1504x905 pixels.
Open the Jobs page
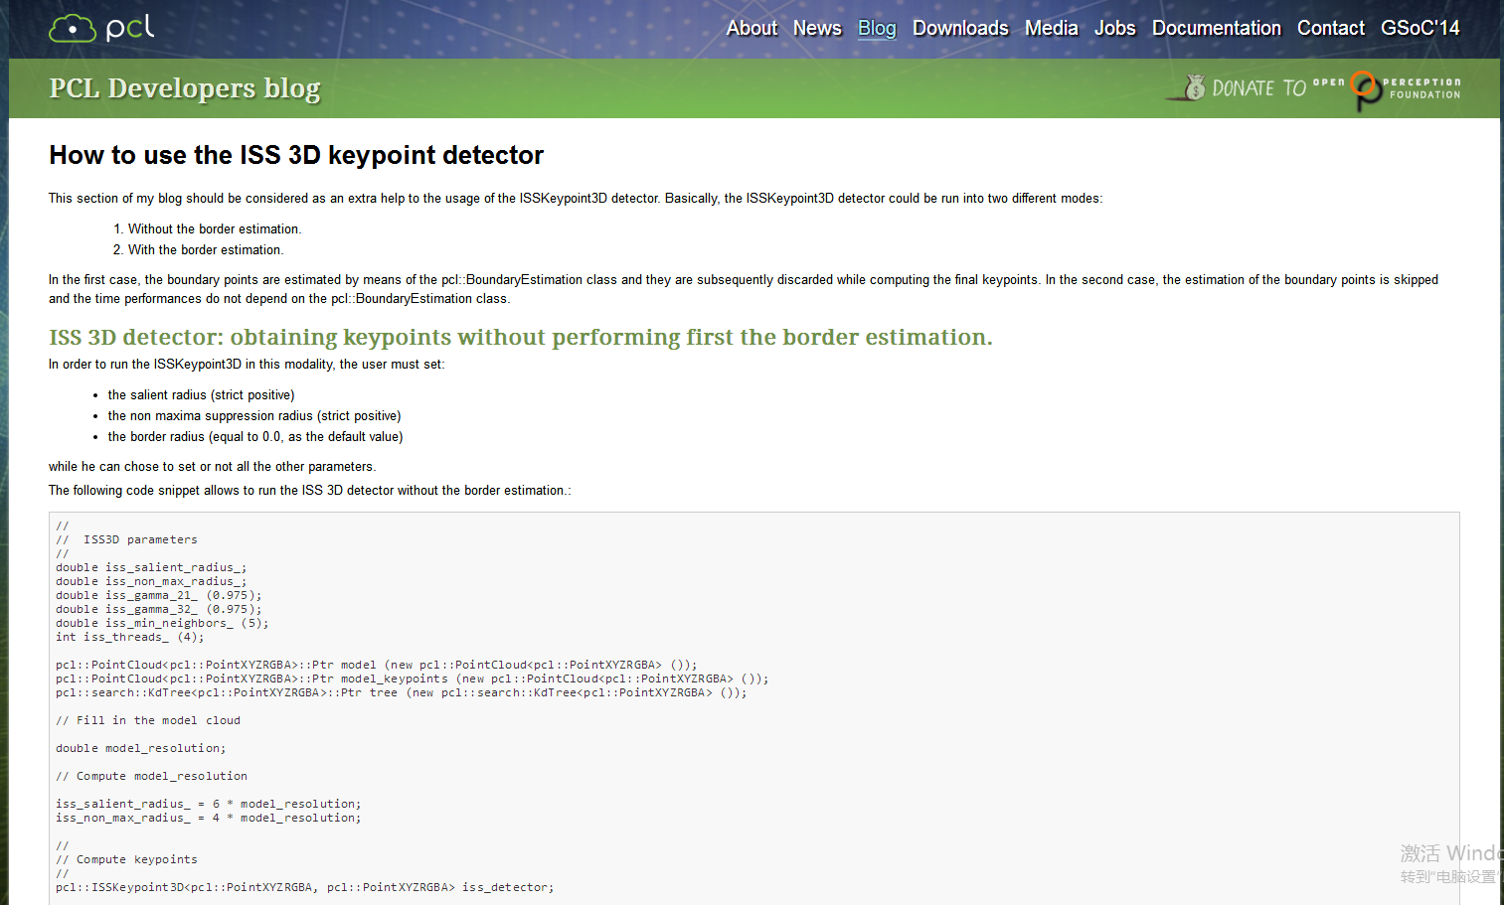click(x=1115, y=29)
